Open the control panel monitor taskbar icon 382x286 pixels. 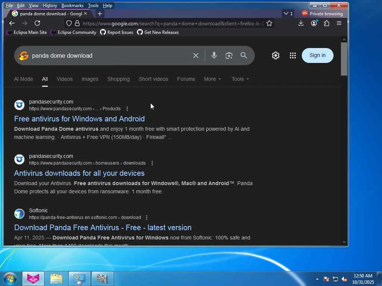[x=79, y=279]
